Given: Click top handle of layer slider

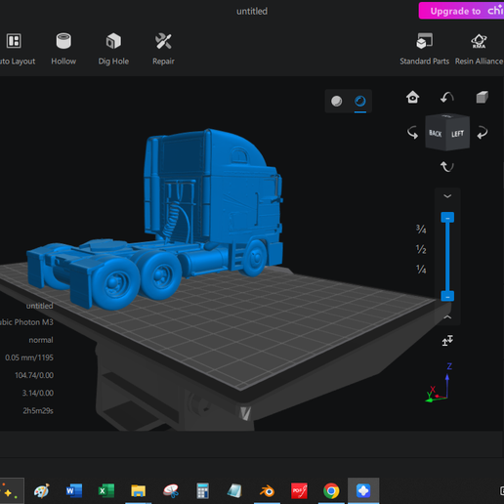Looking at the screenshot, I should point(447,217).
